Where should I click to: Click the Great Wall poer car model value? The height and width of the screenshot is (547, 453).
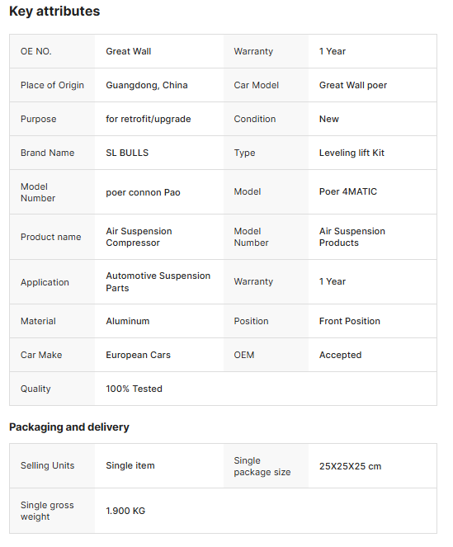353,85
